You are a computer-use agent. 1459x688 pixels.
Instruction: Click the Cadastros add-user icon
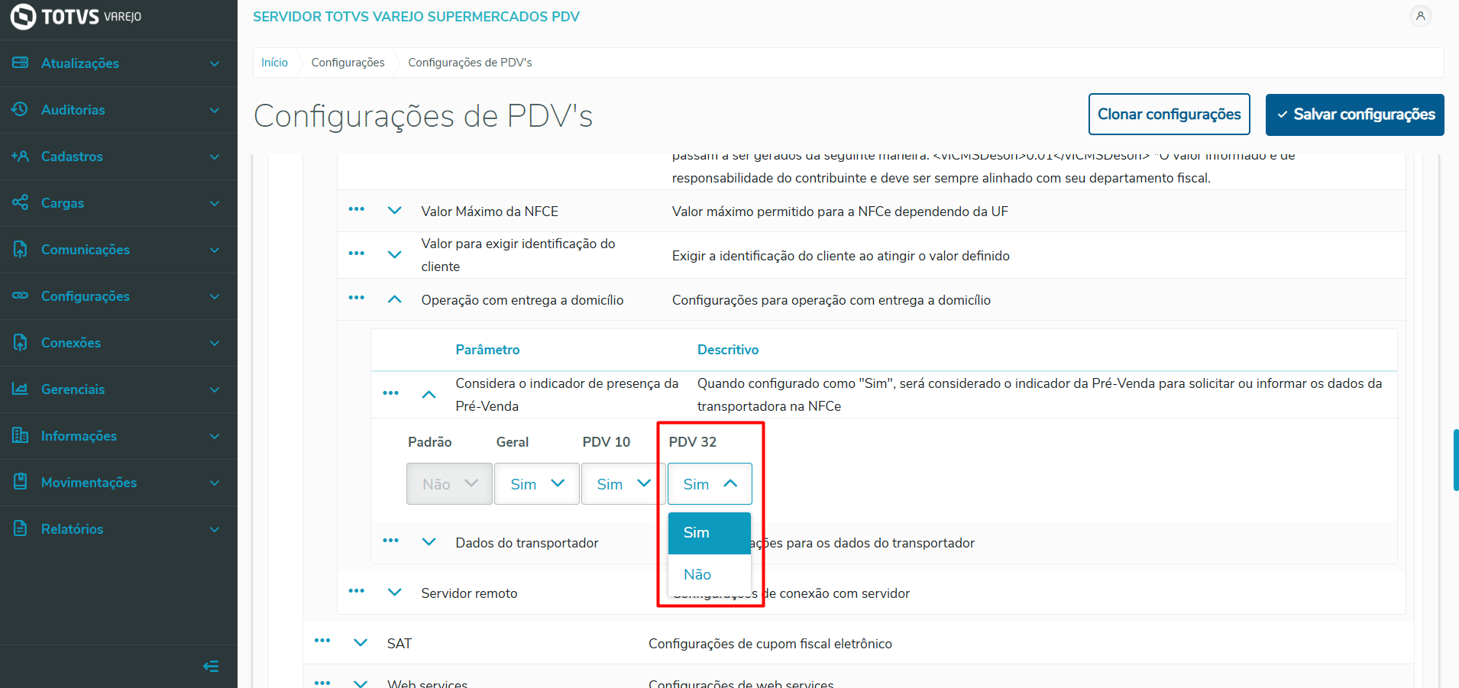click(21, 156)
